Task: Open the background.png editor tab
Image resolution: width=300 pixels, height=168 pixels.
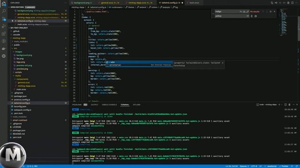Action: click(x=82, y=3)
